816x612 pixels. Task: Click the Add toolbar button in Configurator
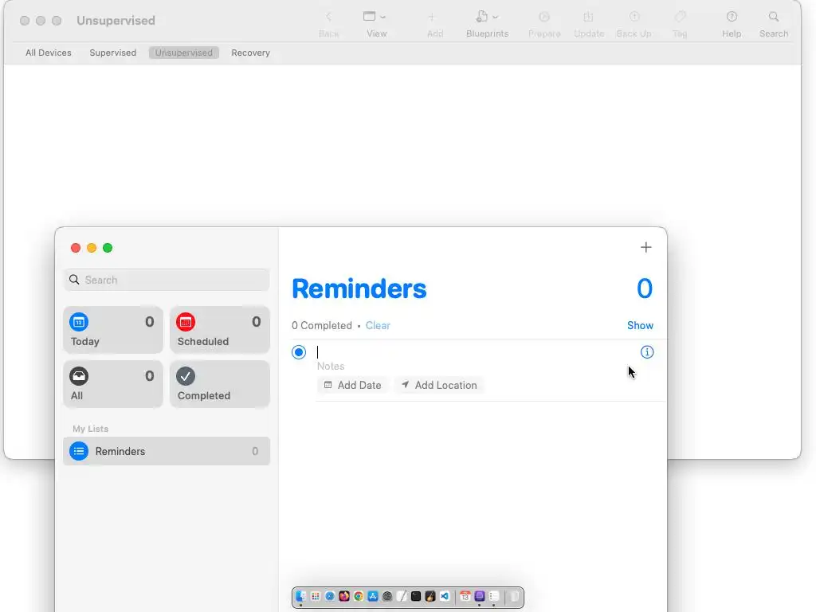(x=434, y=24)
